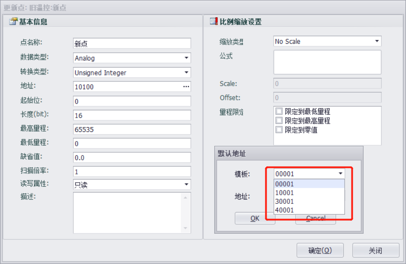Enable 限定到最低量程 checkbox
Screen dimensions: 406x264
click(x=279, y=112)
